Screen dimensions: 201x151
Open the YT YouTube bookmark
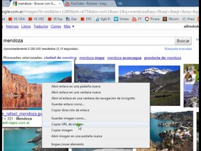click(x=137, y=19)
